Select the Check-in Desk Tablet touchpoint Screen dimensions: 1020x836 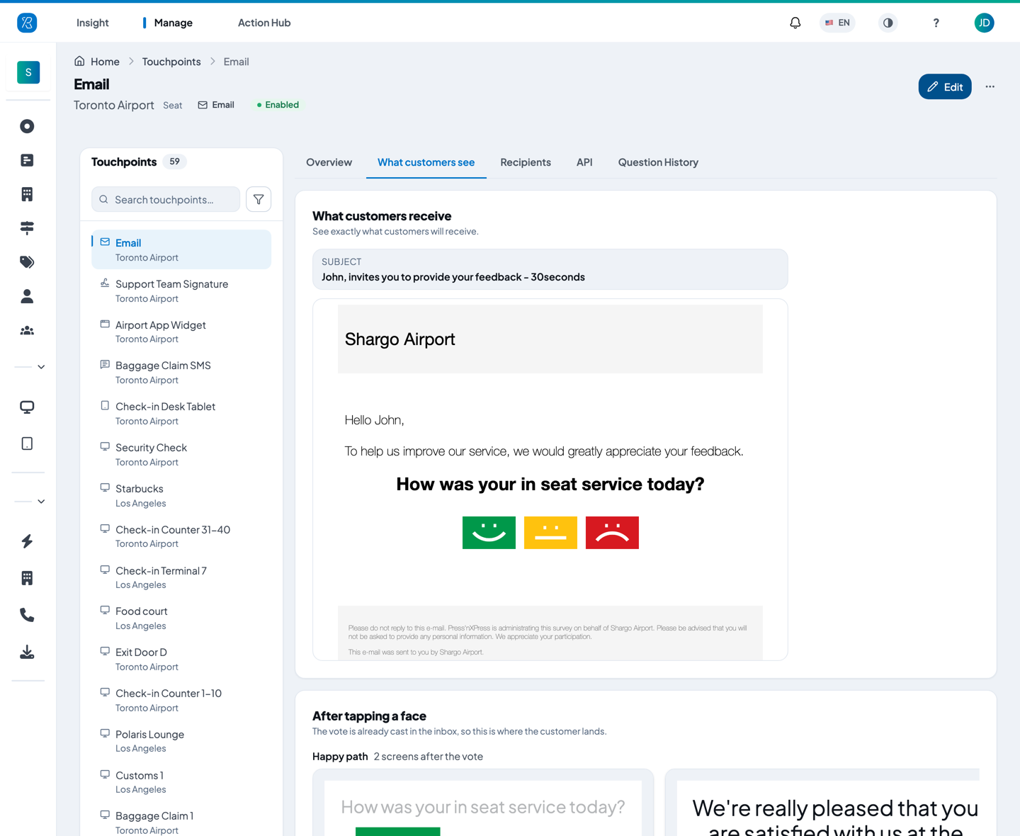181,413
